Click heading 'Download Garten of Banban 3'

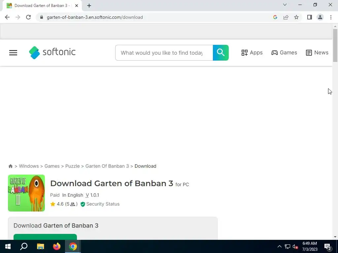[112, 183]
